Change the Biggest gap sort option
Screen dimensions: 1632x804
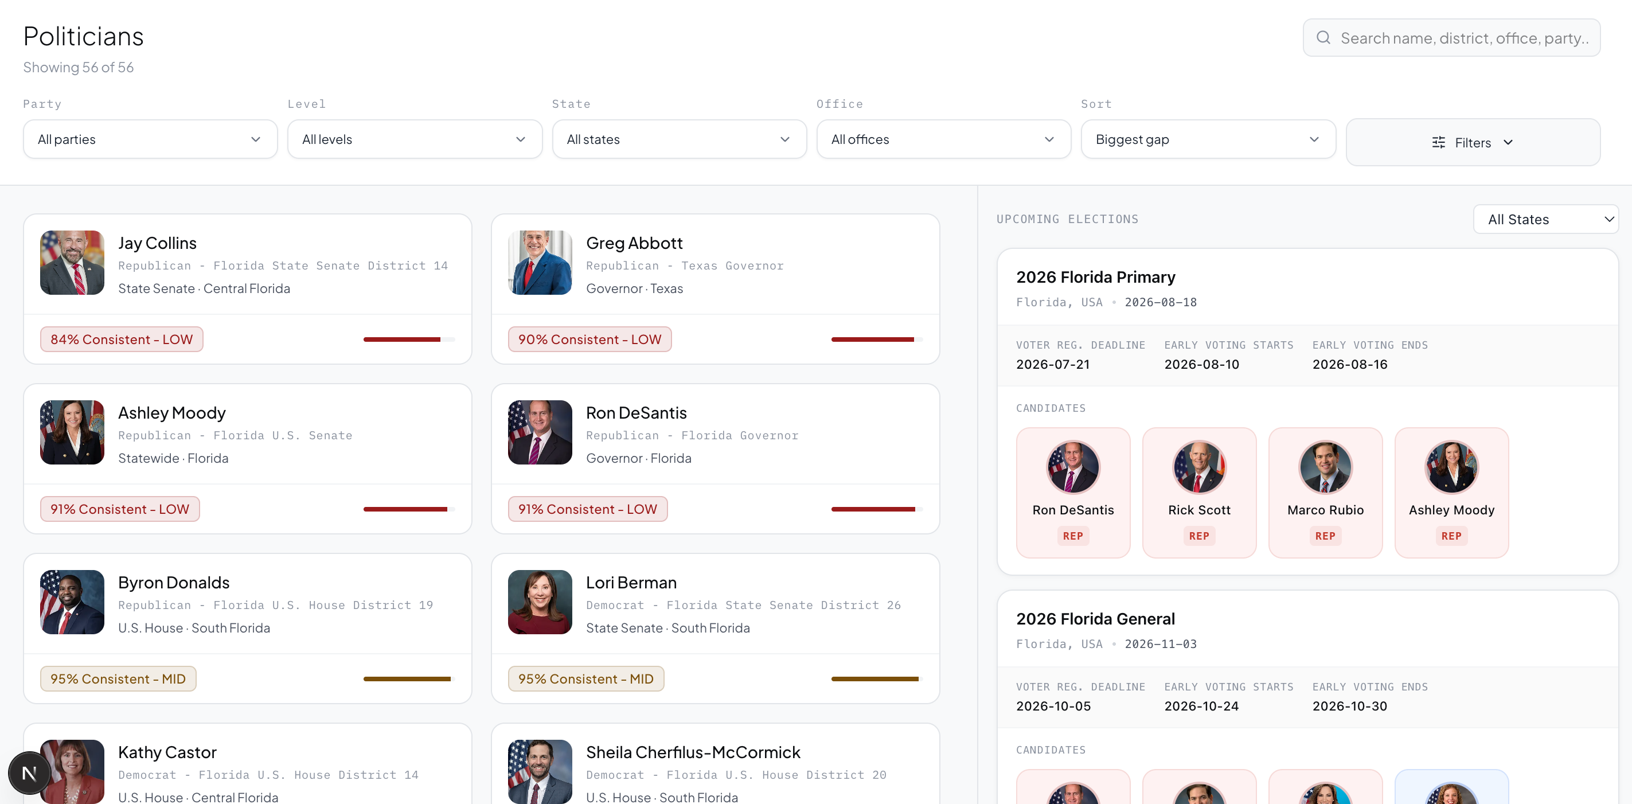[x=1208, y=139]
